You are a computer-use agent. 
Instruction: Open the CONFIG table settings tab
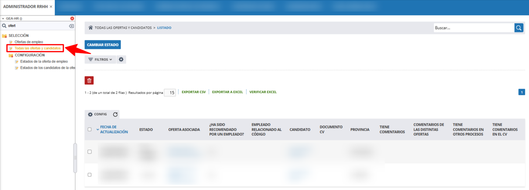click(97, 114)
